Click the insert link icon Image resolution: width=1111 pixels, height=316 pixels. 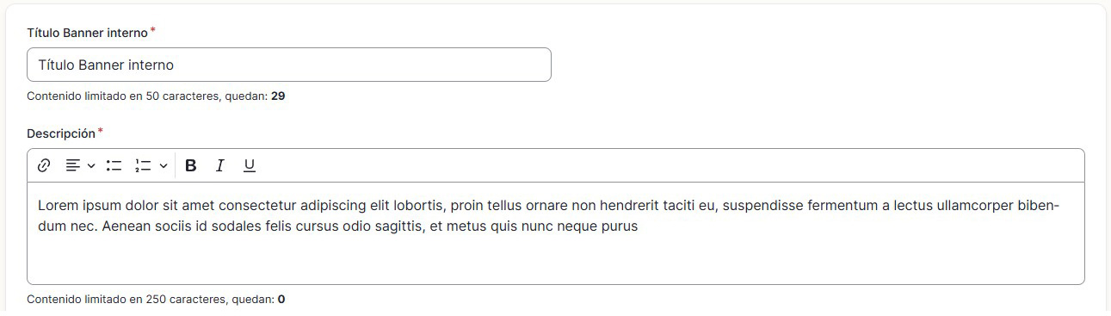pyautogui.click(x=44, y=165)
